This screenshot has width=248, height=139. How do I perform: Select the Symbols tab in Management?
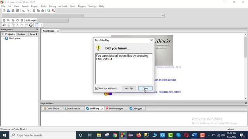(x=21, y=34)
